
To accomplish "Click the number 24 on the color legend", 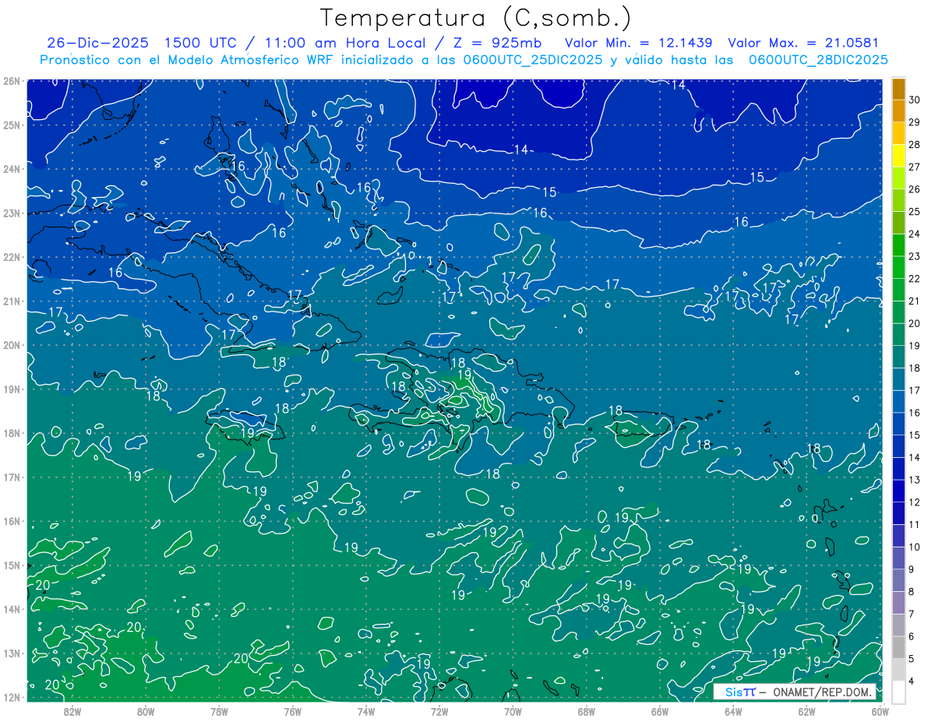I will pos(915,234).
